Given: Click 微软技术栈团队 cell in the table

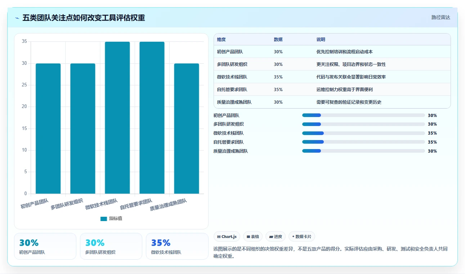Looking at the screenshot, I should (x=232, y=77).
